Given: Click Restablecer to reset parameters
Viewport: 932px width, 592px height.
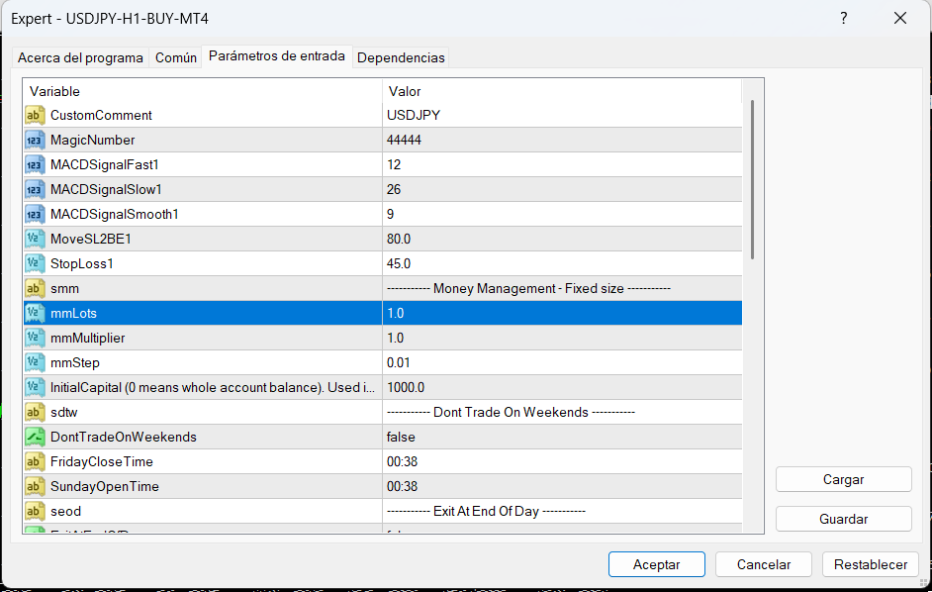Looking at the screenshot, I should (870, 564).
